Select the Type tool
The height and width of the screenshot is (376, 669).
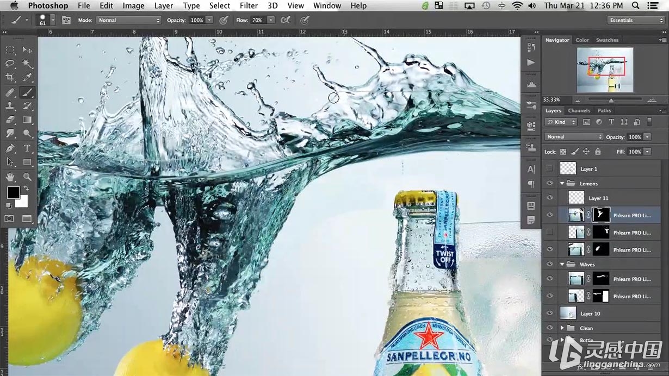(27, 148)
